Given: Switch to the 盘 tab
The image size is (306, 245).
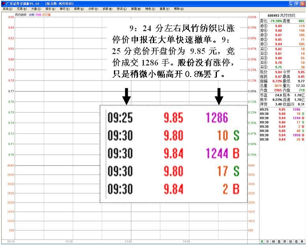Looking at the screenshot, I should [x=279, y=241].
